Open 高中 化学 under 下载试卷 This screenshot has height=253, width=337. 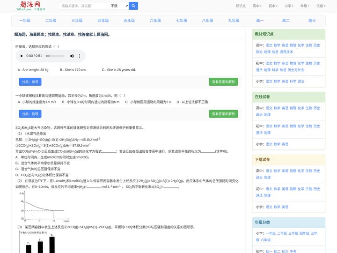[x=300, y=171]
